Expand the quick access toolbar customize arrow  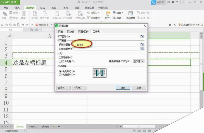point(32,25)
